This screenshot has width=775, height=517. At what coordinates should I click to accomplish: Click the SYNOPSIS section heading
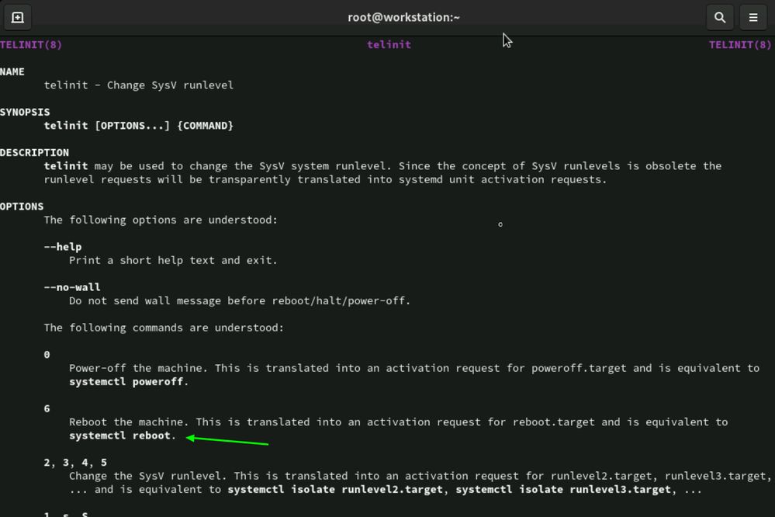[25, 112]
